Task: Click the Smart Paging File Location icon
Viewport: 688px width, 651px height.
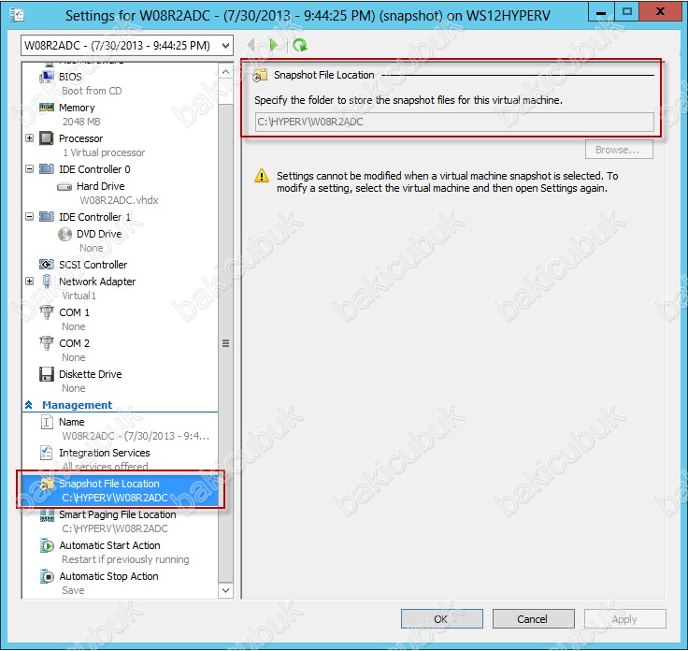Action: tap(47, 515)
